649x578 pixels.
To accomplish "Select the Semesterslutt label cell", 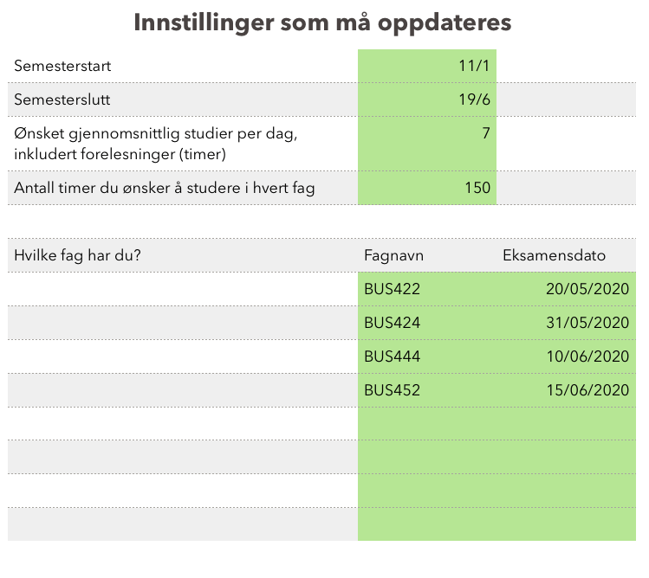I will click(62, 100).
